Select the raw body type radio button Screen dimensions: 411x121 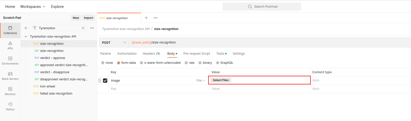[186, 63]
